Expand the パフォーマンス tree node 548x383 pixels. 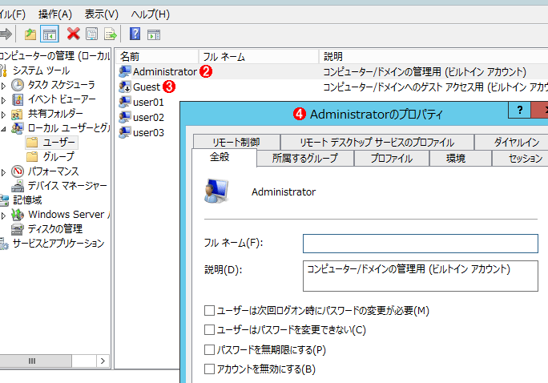[4, 171]
